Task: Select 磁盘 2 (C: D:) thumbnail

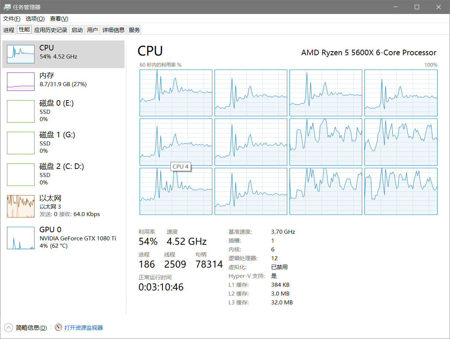Action: pos(21,174)
